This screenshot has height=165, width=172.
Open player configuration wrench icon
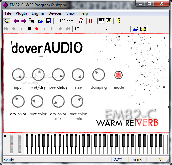143,29
